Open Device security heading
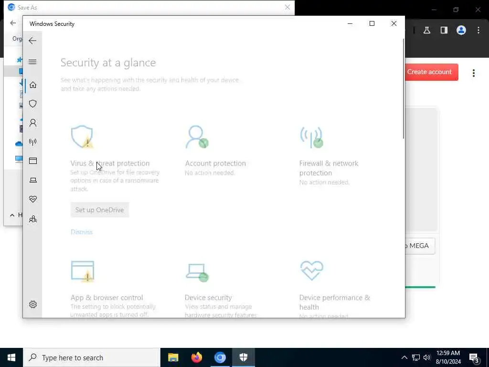 (208, 297)
